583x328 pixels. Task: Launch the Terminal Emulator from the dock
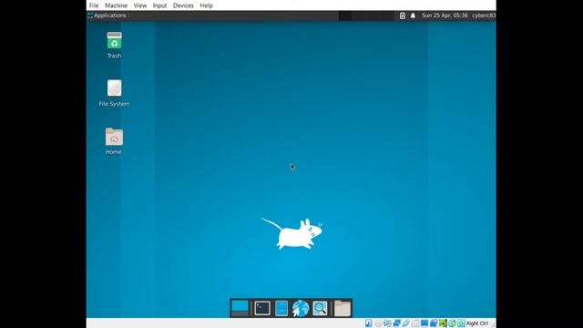pos(262,308)
